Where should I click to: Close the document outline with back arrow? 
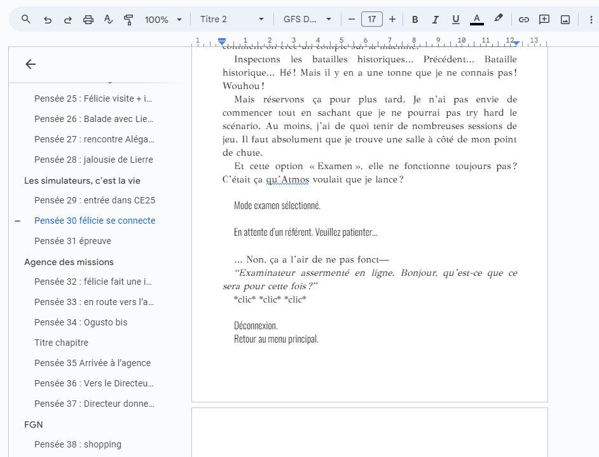(31, 64)
